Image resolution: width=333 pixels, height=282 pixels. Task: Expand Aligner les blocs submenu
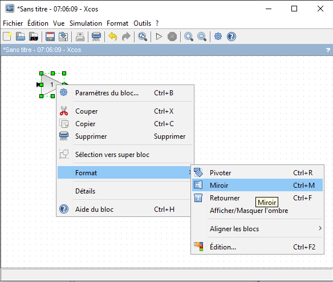click(257, 228)
